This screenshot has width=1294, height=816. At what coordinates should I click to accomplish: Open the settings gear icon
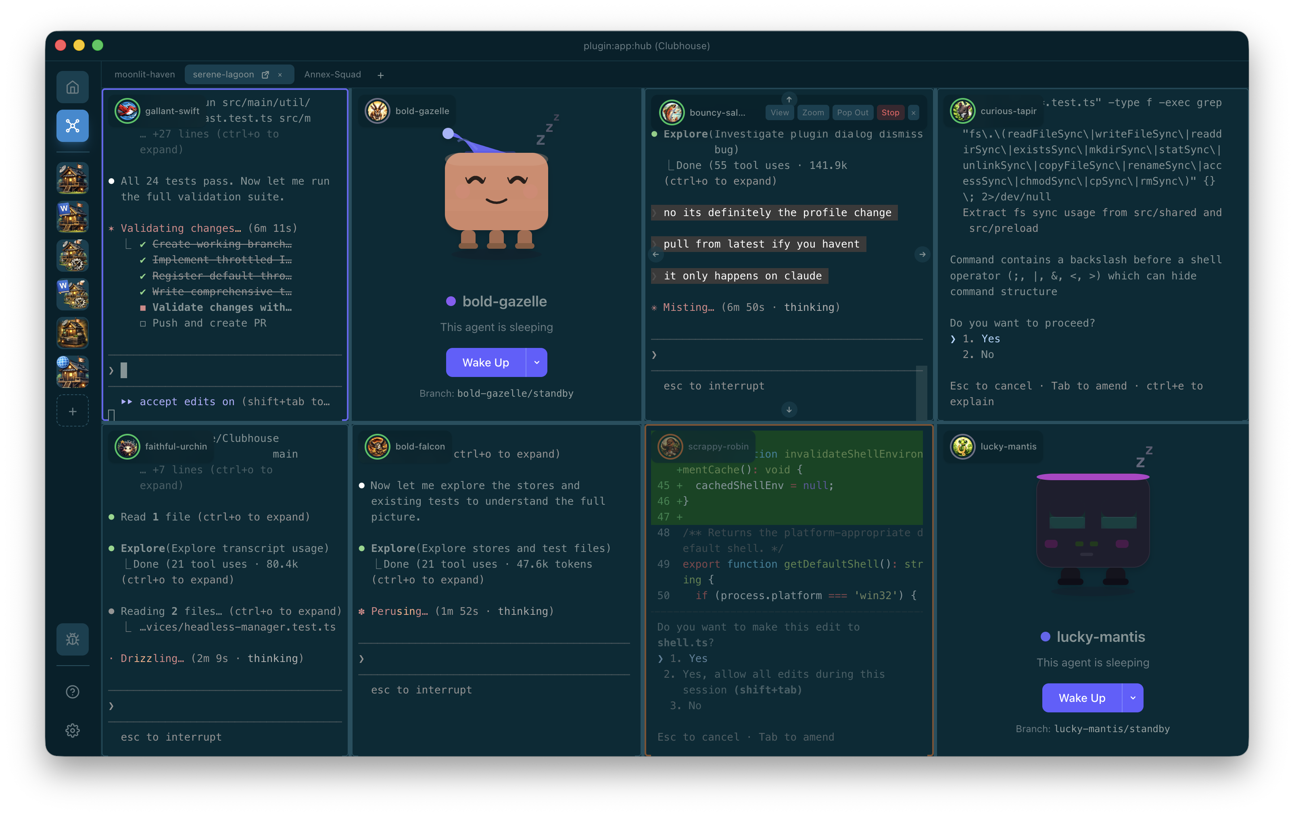[x=73, y=730]
